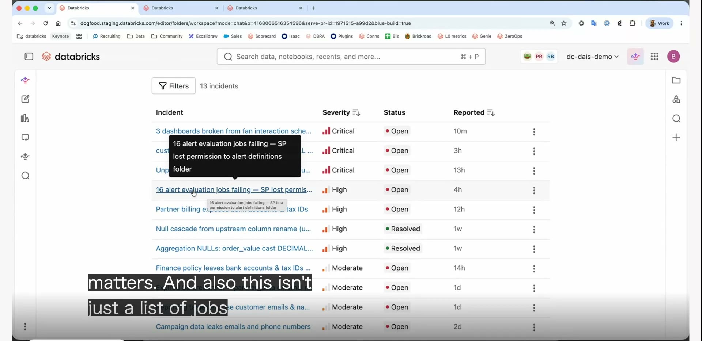
Task: Open the three-dot more menu at the left sidebar bottom
Action: tap(25, 326)
